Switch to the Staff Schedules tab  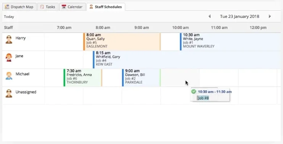(x=106, y=7)
